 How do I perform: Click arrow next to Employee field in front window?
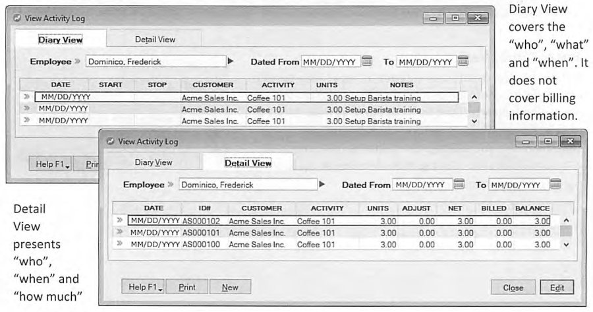(322, 185)
